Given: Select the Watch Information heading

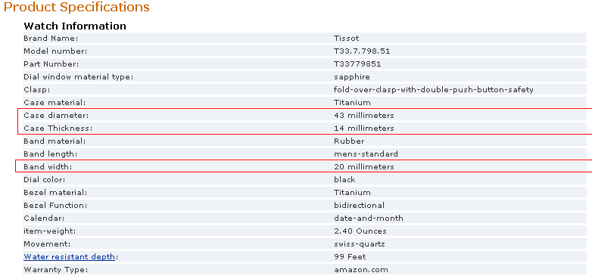Looking at the screenshot, I should [75, 26].
